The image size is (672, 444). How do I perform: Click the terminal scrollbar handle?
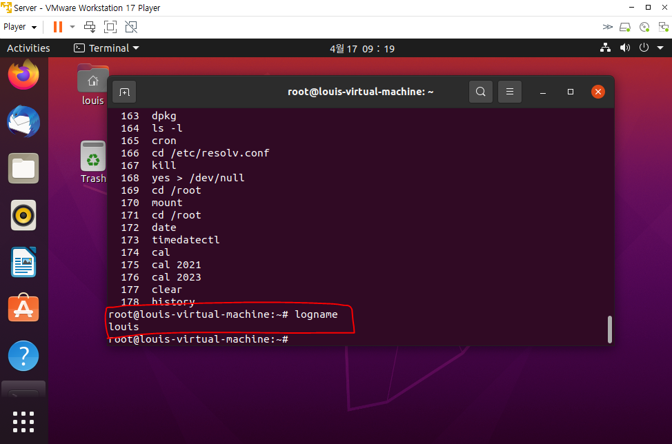[609, 330]
